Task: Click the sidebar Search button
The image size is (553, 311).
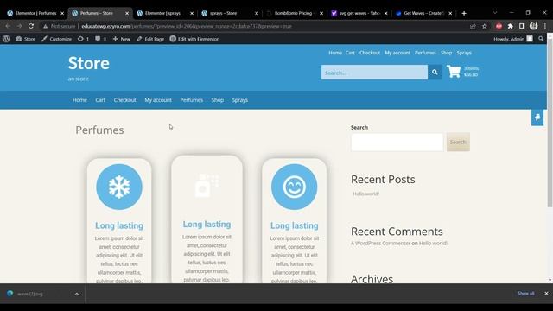Action: (458, 142)
